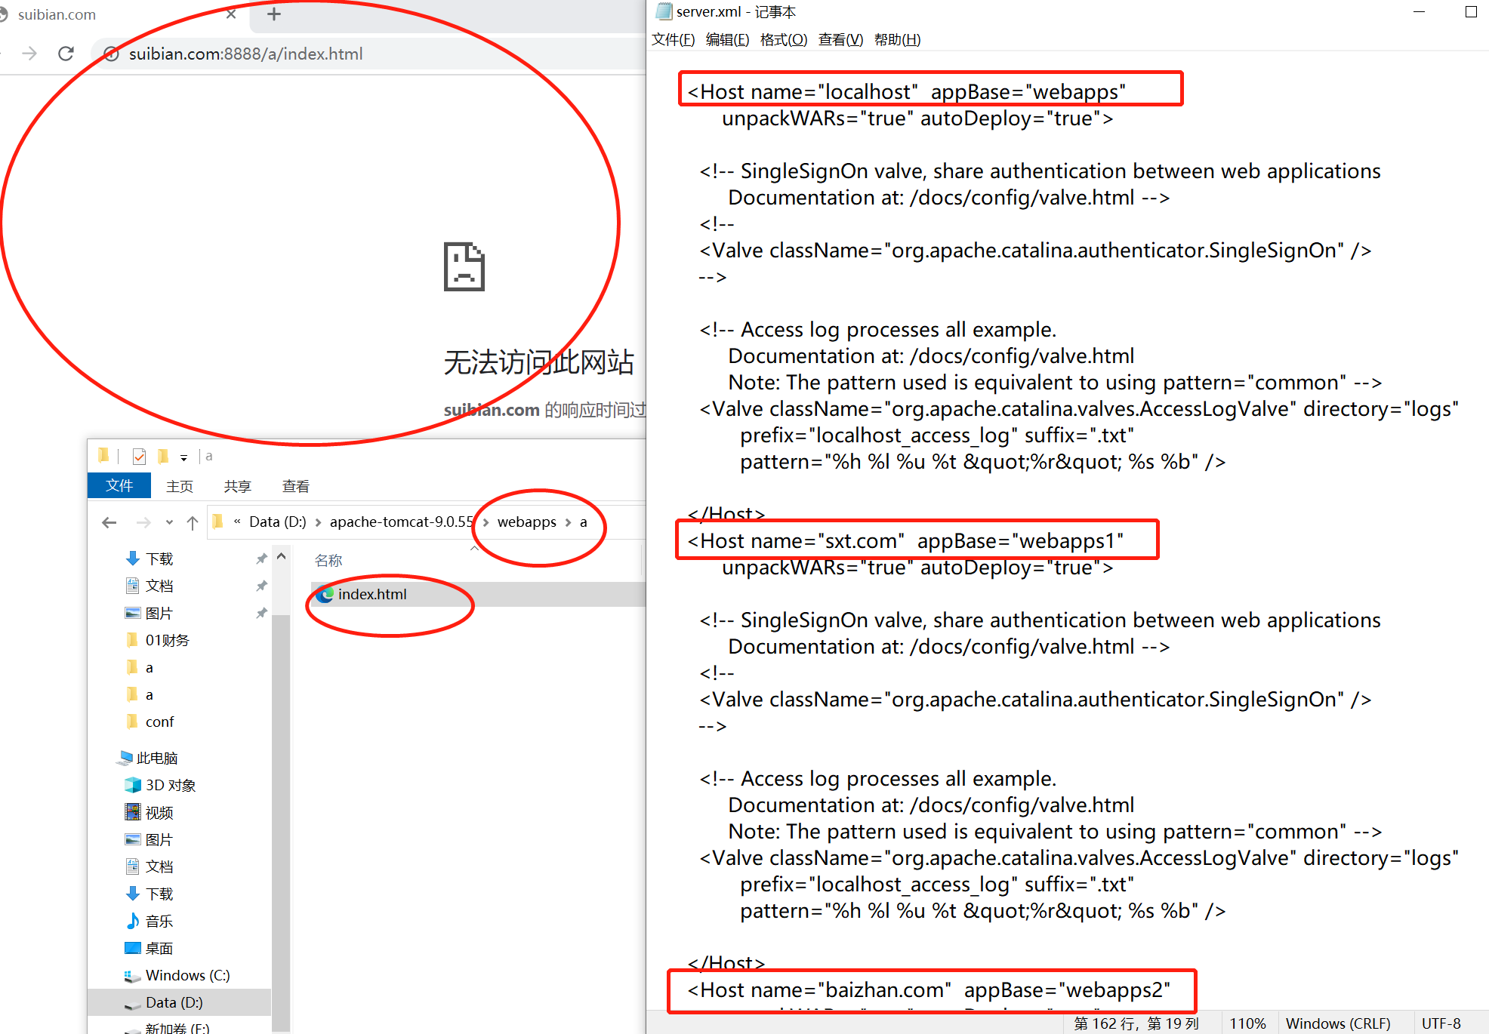Viewport: 1489px width, 1034px height.
Task: Go up one folder level in Explorer
Action: pos(193,522)
